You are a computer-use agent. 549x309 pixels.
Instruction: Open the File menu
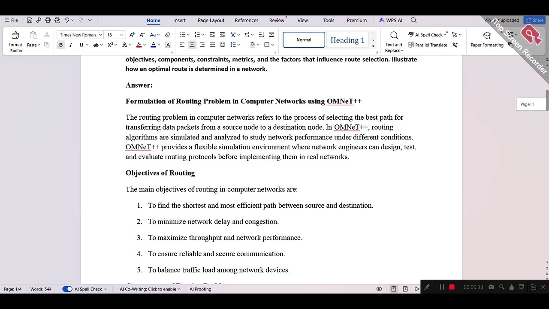[x=11, y=20]
